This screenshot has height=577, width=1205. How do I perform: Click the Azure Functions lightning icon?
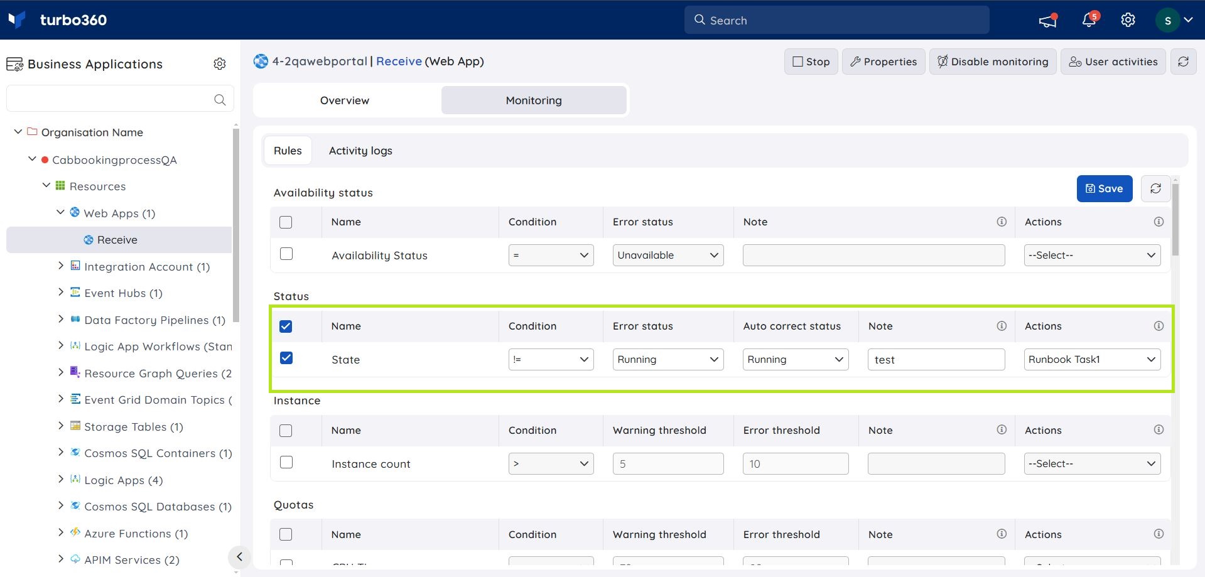click(75, 532)
